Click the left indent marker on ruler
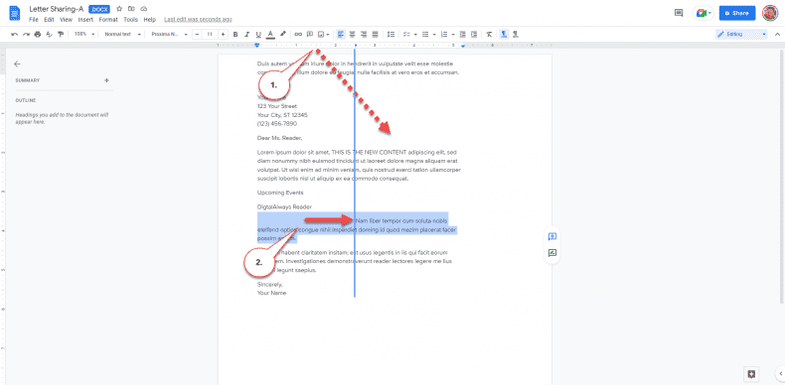Viewport: 785px width, 385px height. coord(256,46)
